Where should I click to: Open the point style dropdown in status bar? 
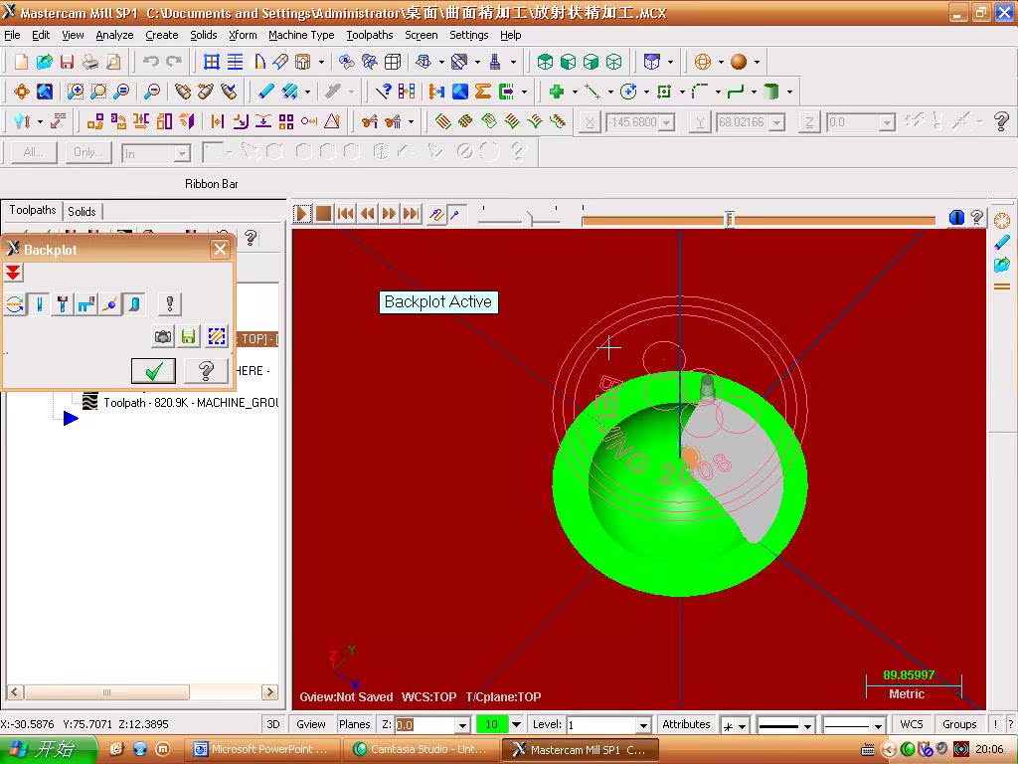[x=742, y=725]
